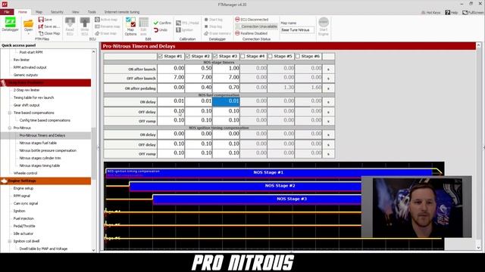485x272 pixels.
Task: Select Stage #2 OFF after launch 7.00 cell
Action: tap(199, 78)
